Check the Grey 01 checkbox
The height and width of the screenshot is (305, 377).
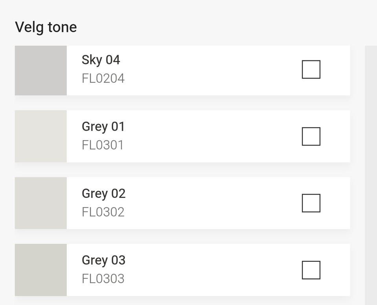[x=311, y=136]
